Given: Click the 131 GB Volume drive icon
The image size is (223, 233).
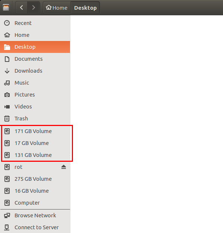Looking at the screenshot, I should point(7,155).
